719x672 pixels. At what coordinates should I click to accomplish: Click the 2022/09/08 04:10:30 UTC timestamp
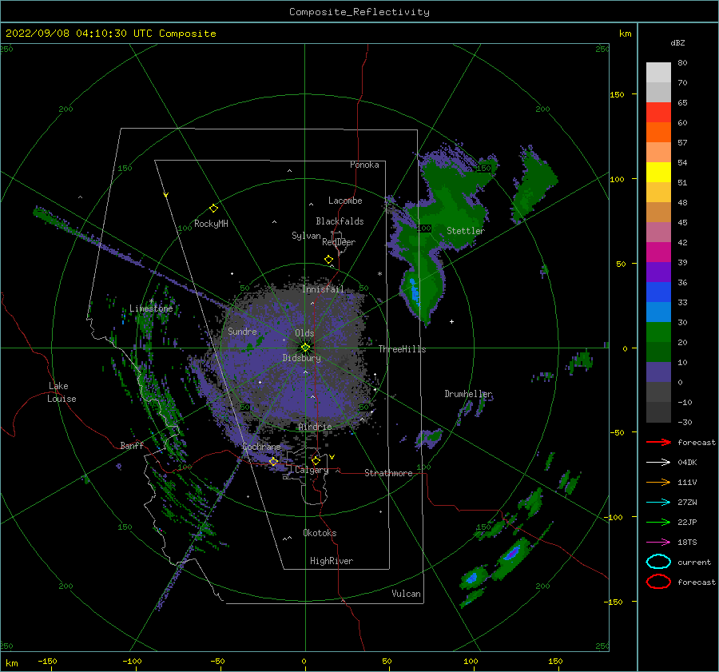[x=79, y=34]
